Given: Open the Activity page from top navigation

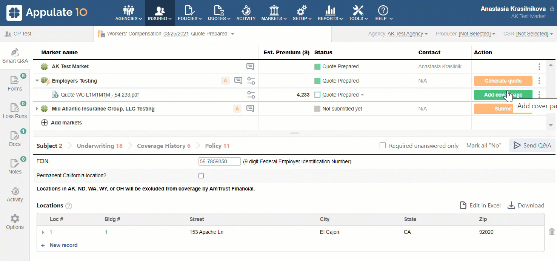Looking at the screenshot, I should tap(246, 13).
